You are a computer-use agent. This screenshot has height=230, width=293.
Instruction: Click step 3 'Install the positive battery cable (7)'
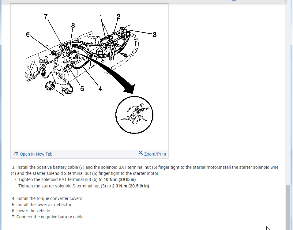tap(145, 170)
